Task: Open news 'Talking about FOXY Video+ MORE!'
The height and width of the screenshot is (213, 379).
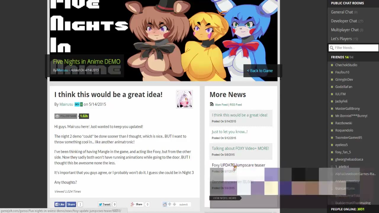Action: pos(240,148)
